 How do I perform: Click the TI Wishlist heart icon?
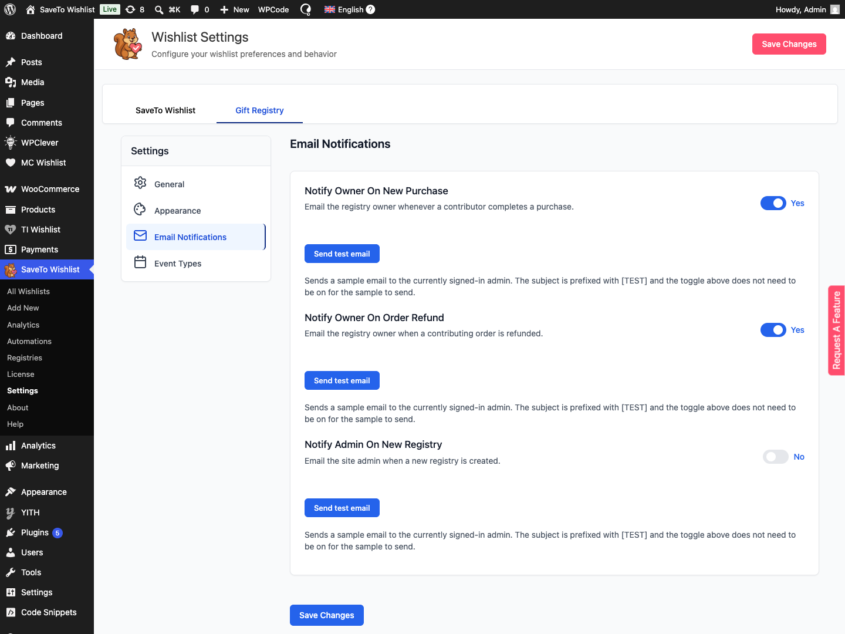coord(11,230)
